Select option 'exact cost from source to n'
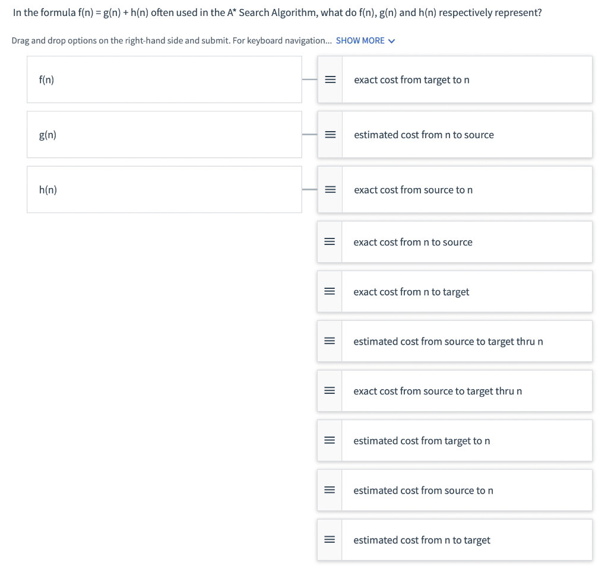Screen dimensions: 608x573 click(455, 189)
